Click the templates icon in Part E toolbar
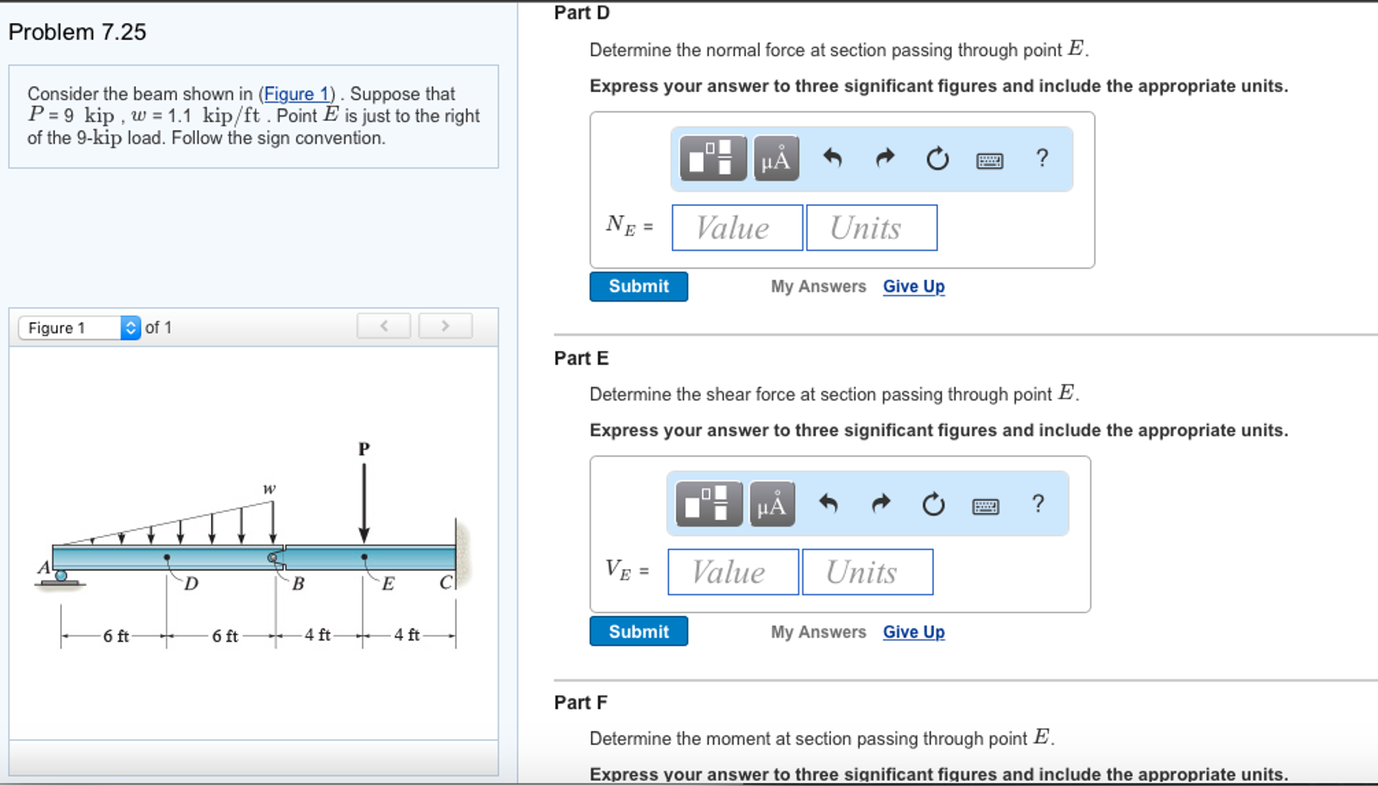The width and height of the screenshot is (1378, 786). click(x=709, y=504)
